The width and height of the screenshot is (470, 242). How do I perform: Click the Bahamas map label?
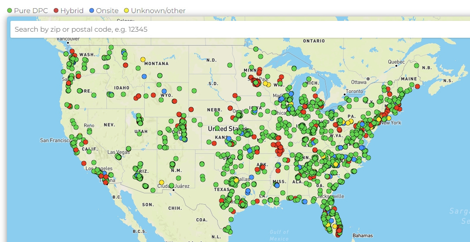[363, 235]
